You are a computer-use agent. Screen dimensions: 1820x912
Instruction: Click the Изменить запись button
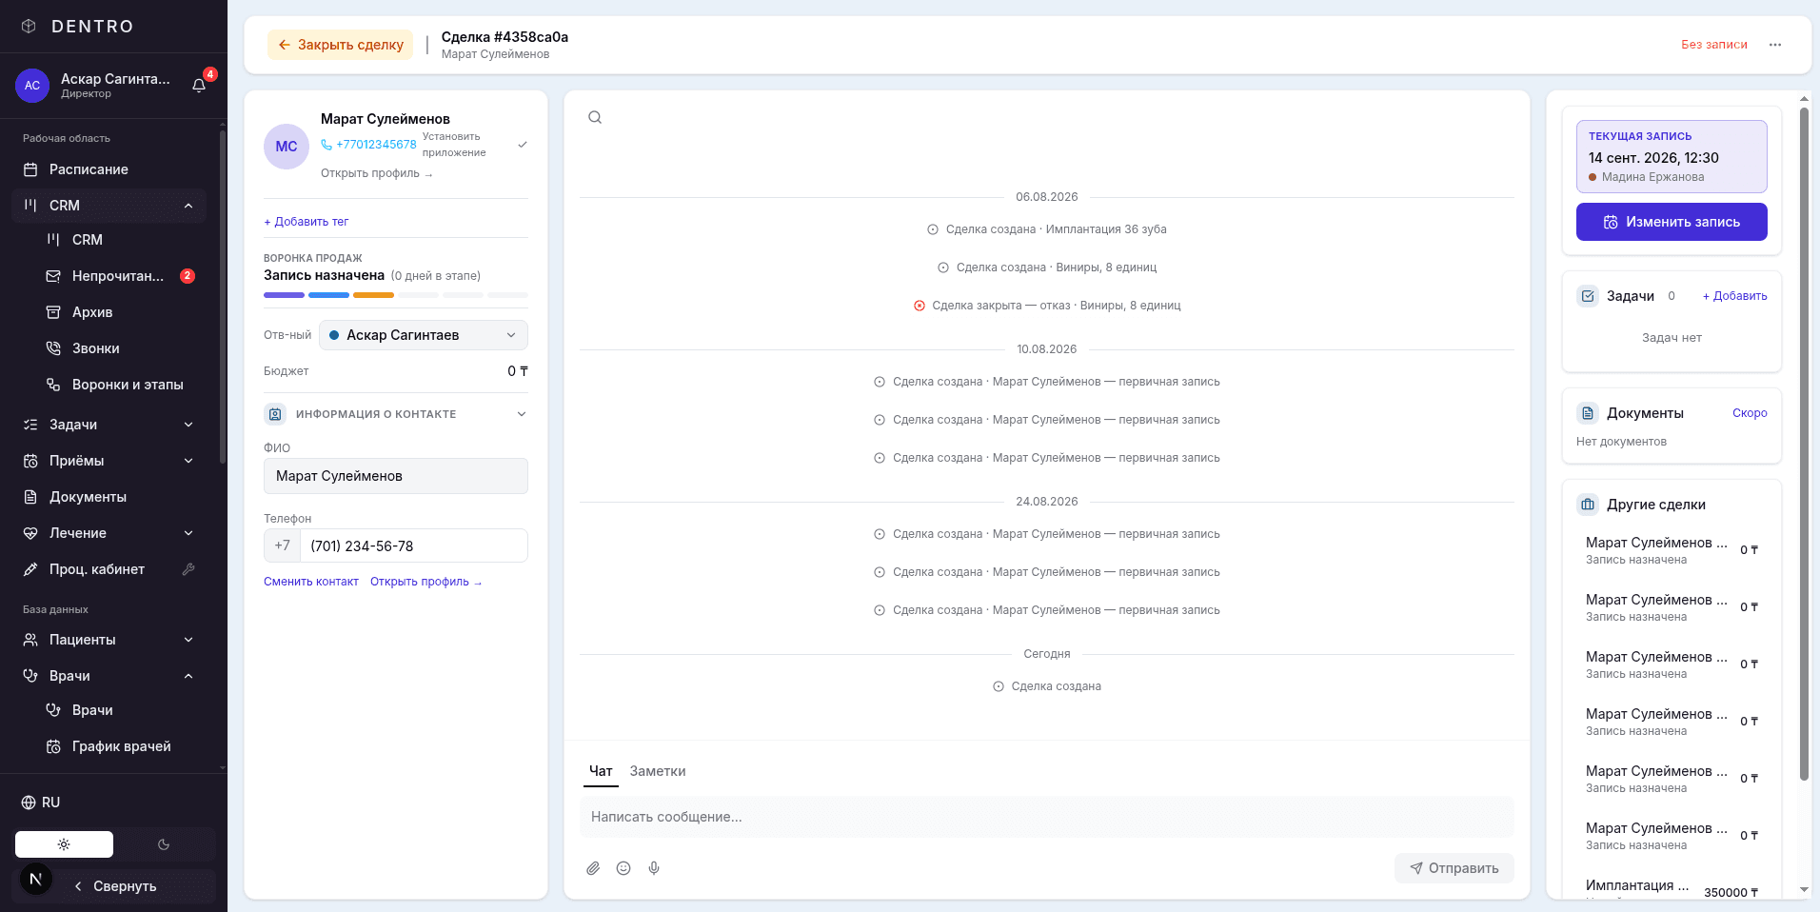[1672, 222]
